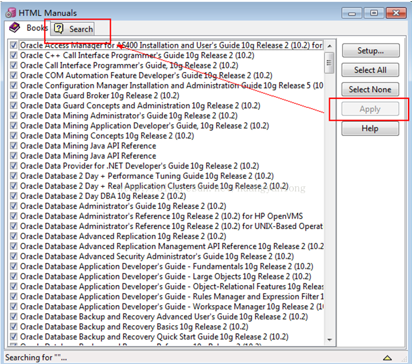Minimize the HTML Manuals window
The width and height of the screenshot is (412, 364).
[352, 13]
